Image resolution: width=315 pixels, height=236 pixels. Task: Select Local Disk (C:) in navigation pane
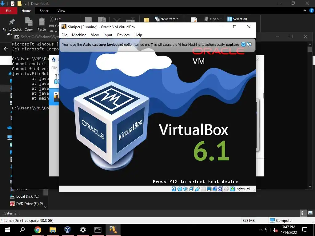coord(25,196)
